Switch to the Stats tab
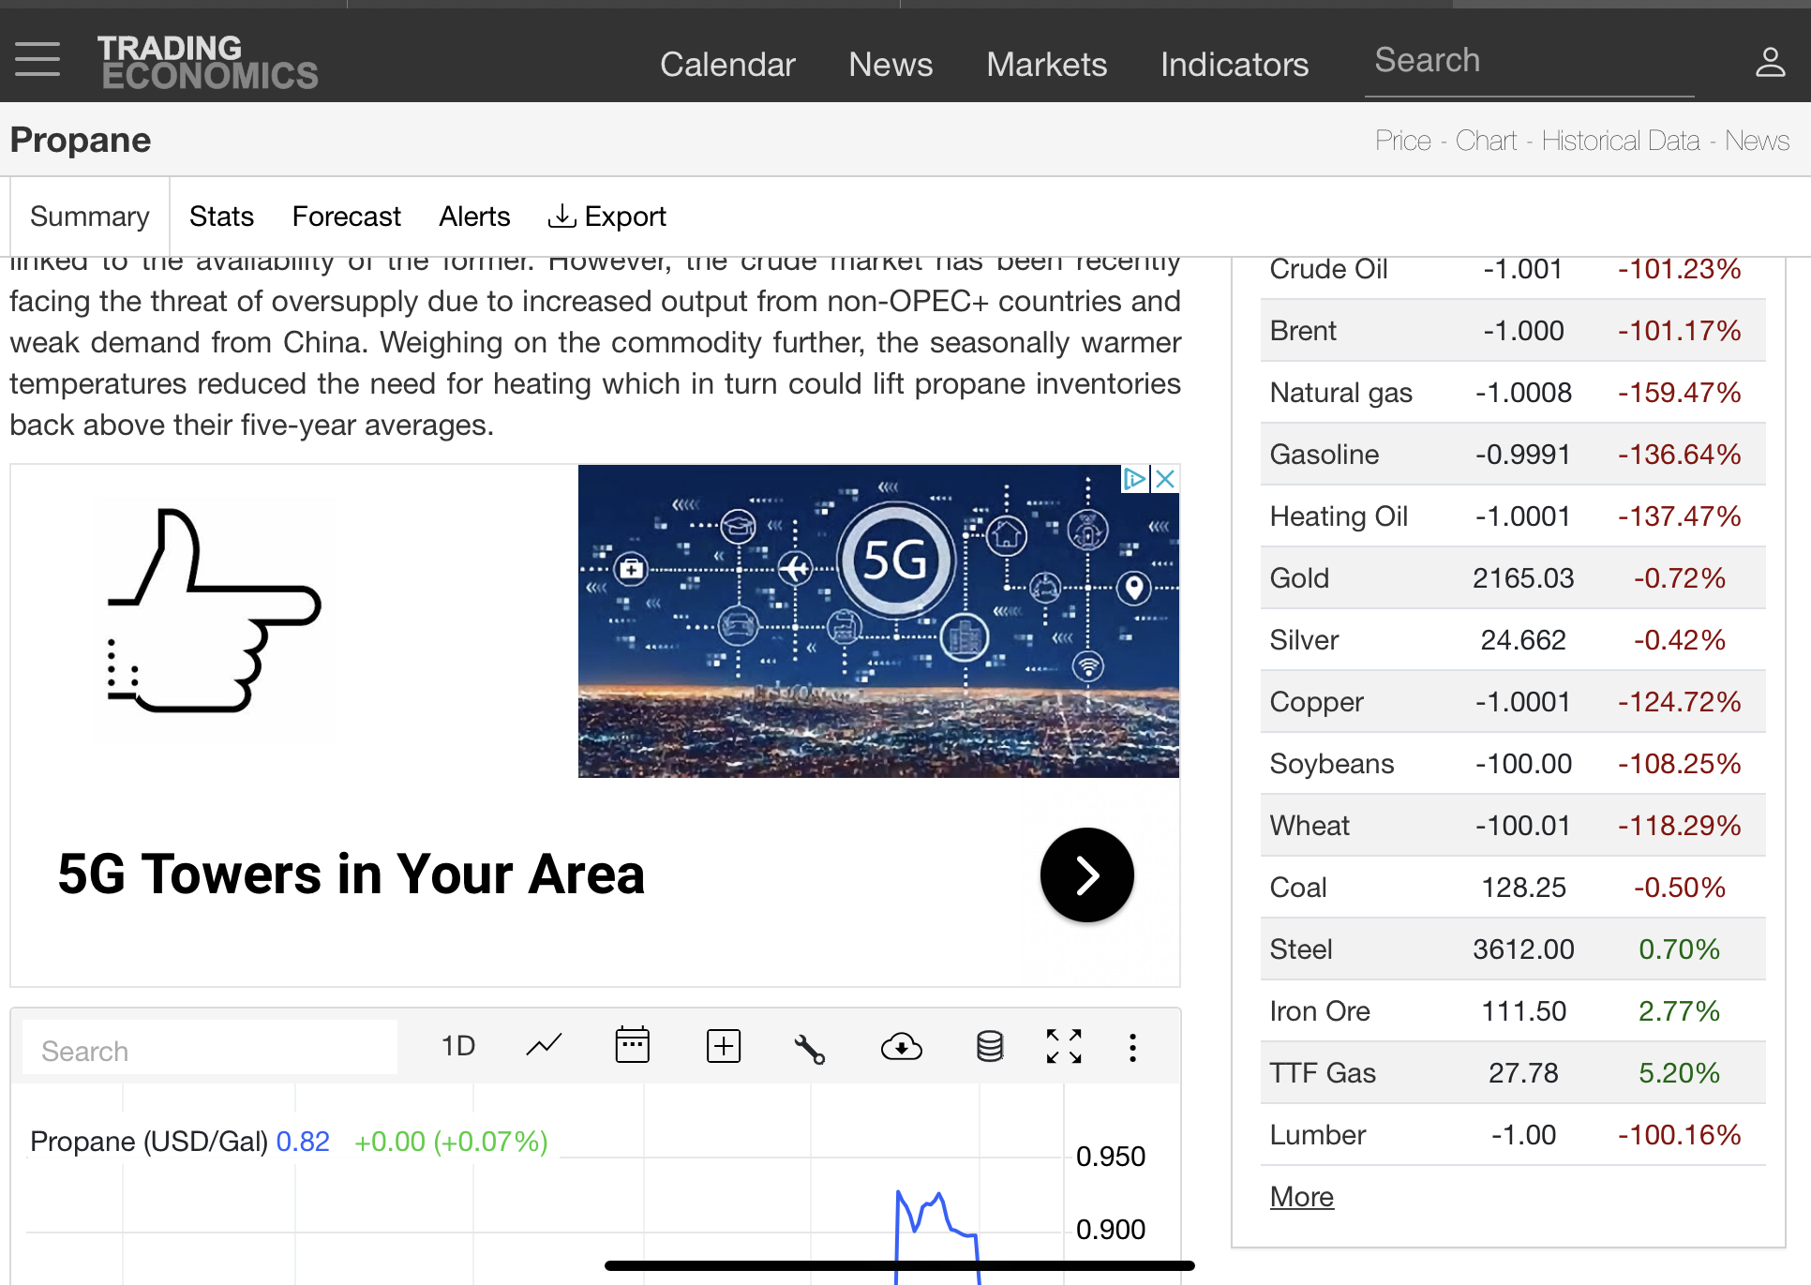1811x1285 pixels. point(221,217)
